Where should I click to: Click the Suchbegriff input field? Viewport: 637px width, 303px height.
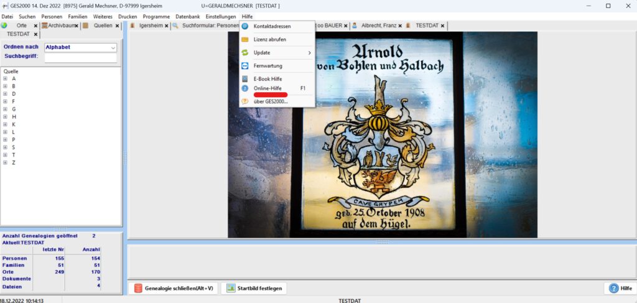(x=80, y=58)
